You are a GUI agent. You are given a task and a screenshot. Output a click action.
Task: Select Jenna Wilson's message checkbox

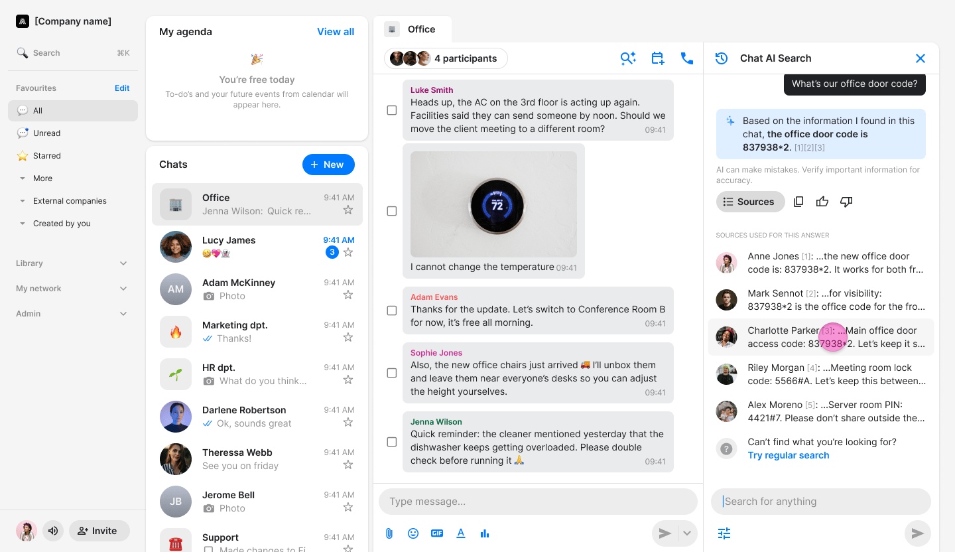pos(392,442)
